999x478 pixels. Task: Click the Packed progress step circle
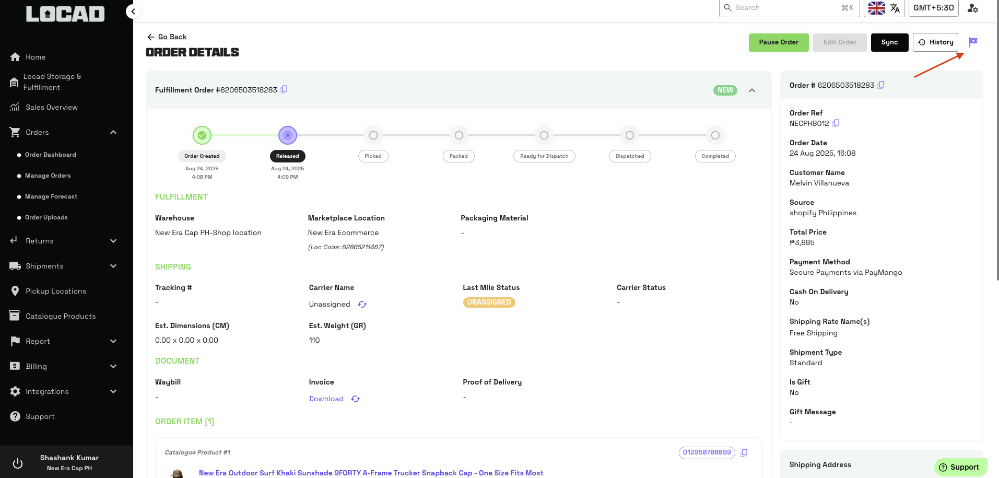tap(459, 135)
